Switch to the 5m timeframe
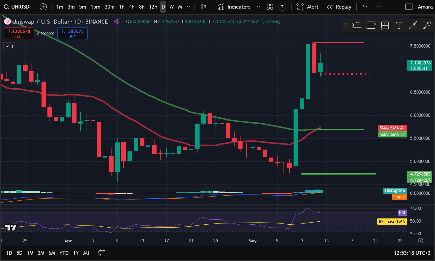Screen dimensions: 435x261 click(x=83, y=7)
